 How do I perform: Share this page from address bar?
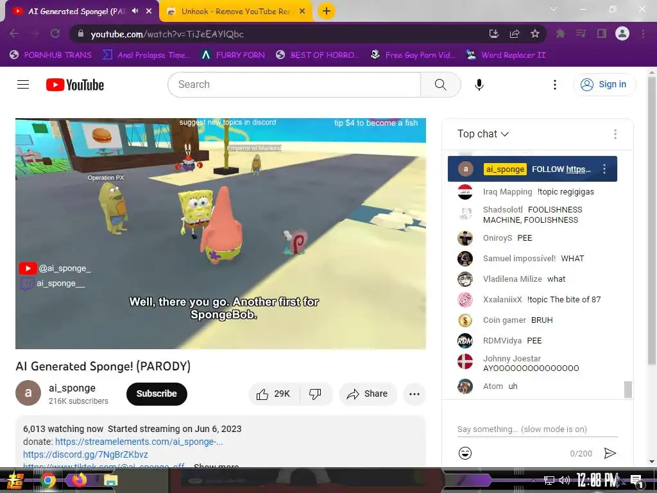[515, 34]
